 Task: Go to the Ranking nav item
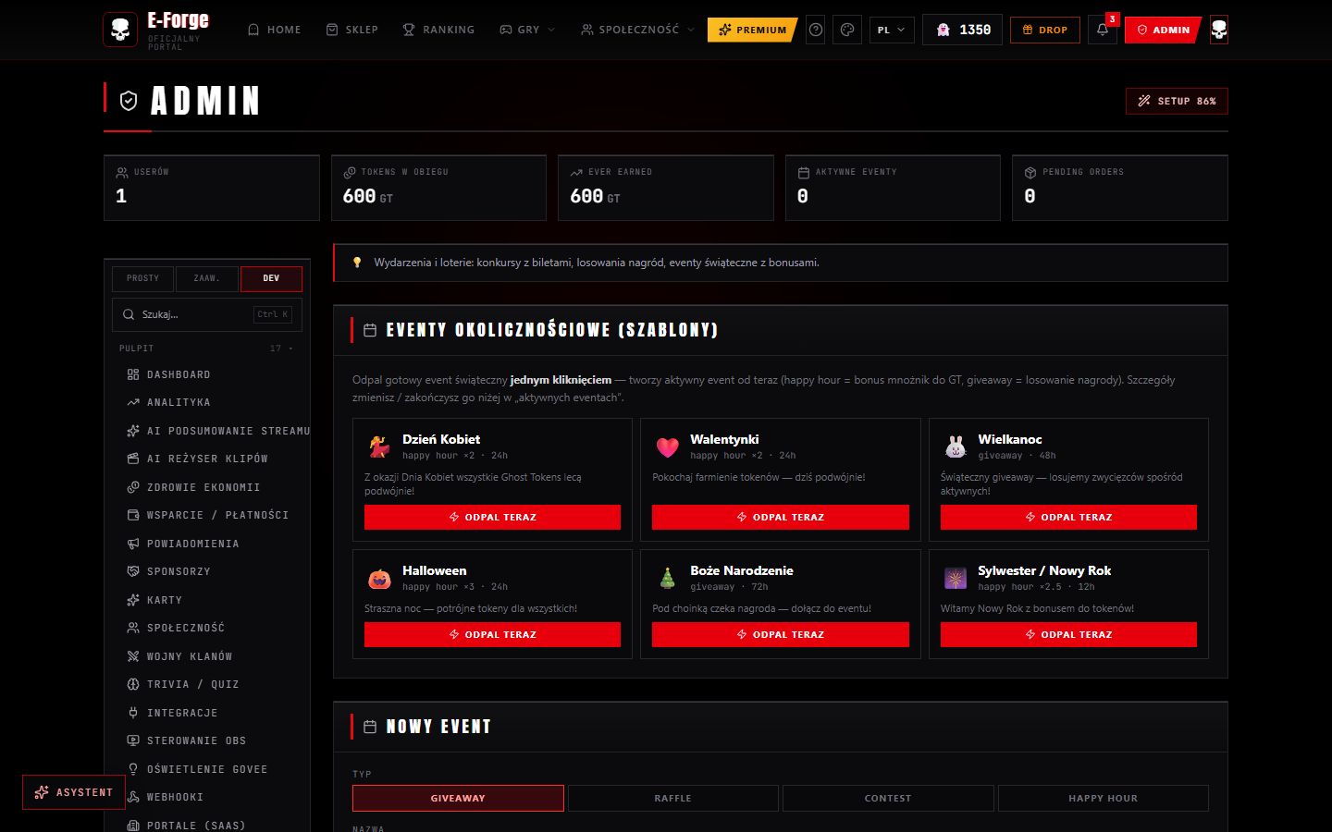click(438, 30)
